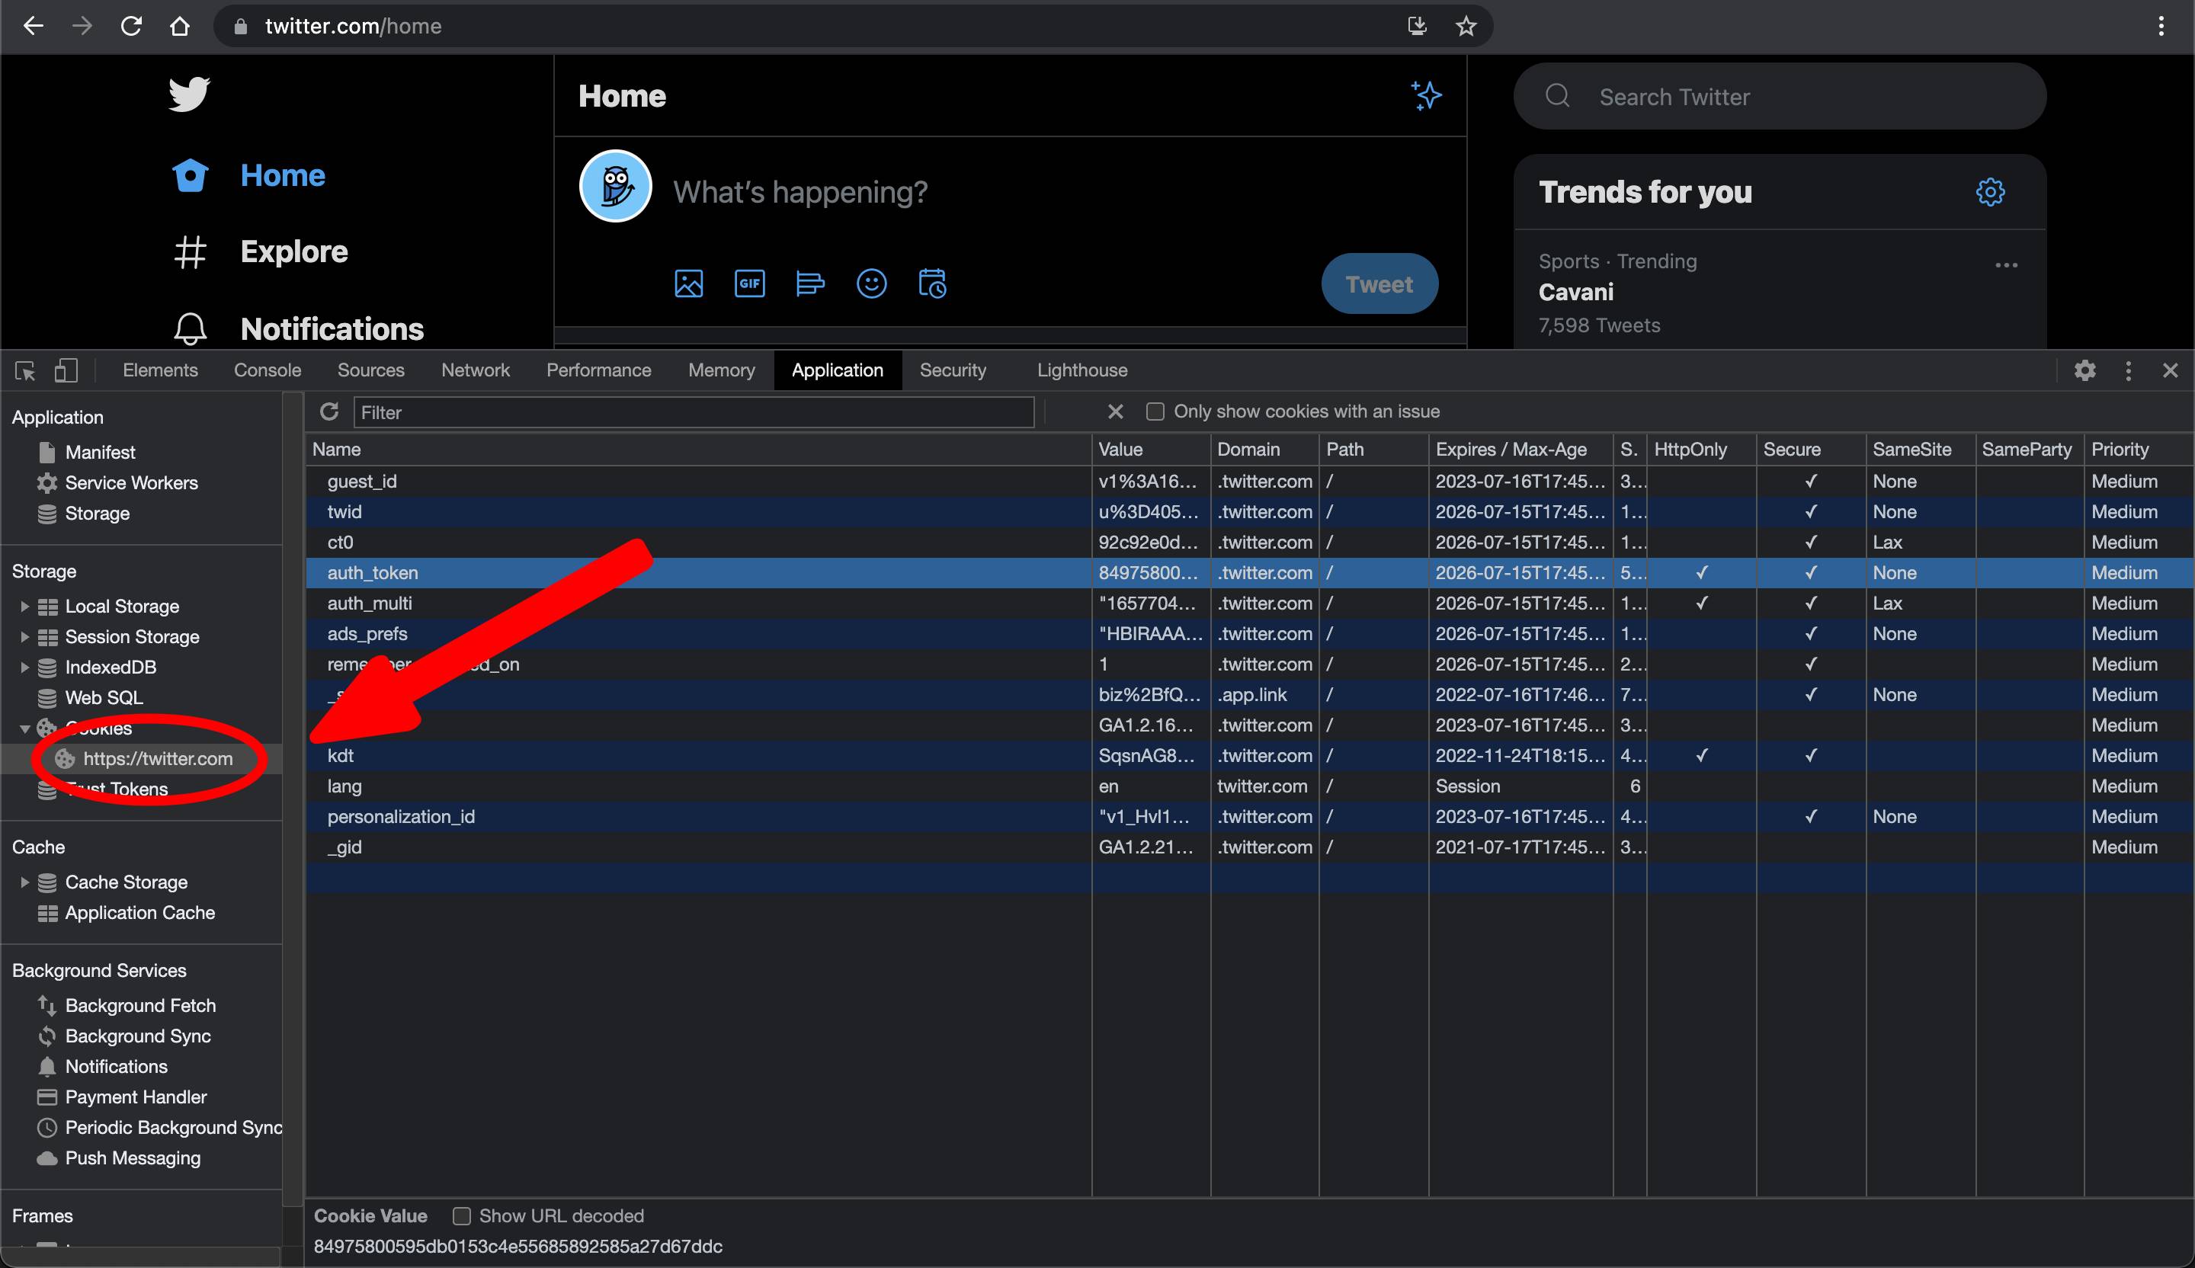Click the What's happening text field

[800, 191]
